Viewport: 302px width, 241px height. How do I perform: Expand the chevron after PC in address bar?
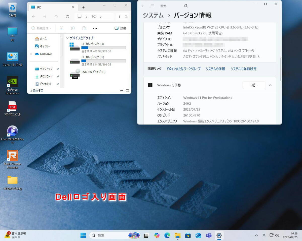101,17
